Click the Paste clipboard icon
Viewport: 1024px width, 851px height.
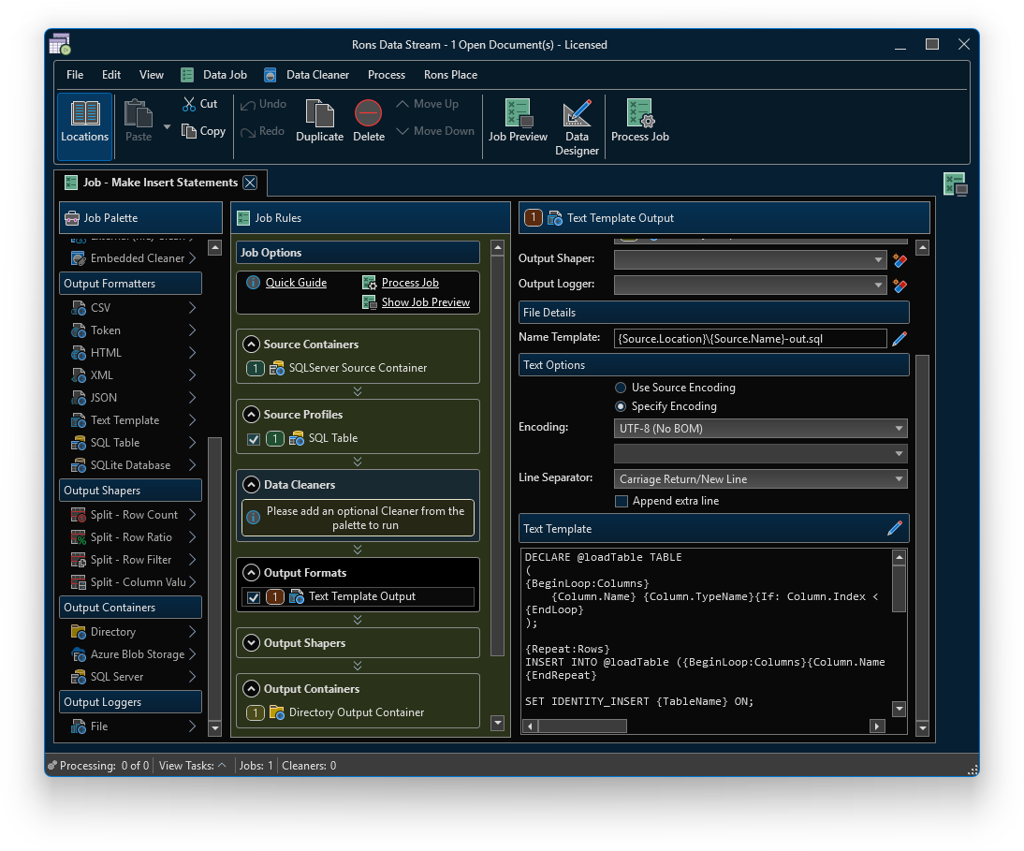pyautogui.click(x=138, y=113)
